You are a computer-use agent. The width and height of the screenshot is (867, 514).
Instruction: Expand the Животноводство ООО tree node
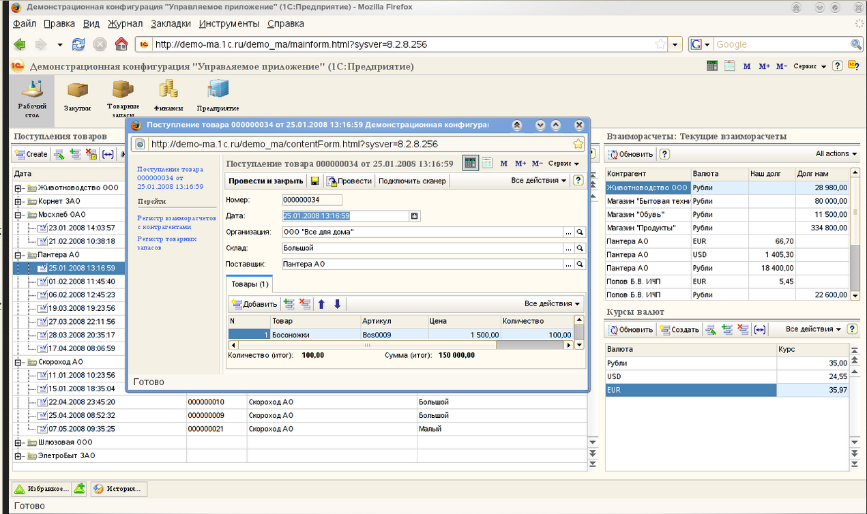(18, 188)
